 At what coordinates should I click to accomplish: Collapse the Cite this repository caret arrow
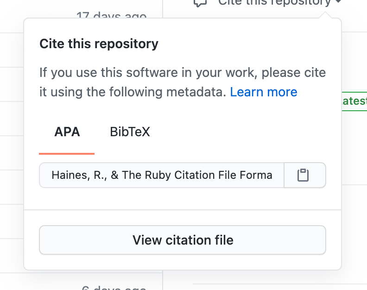coord(338,2)
